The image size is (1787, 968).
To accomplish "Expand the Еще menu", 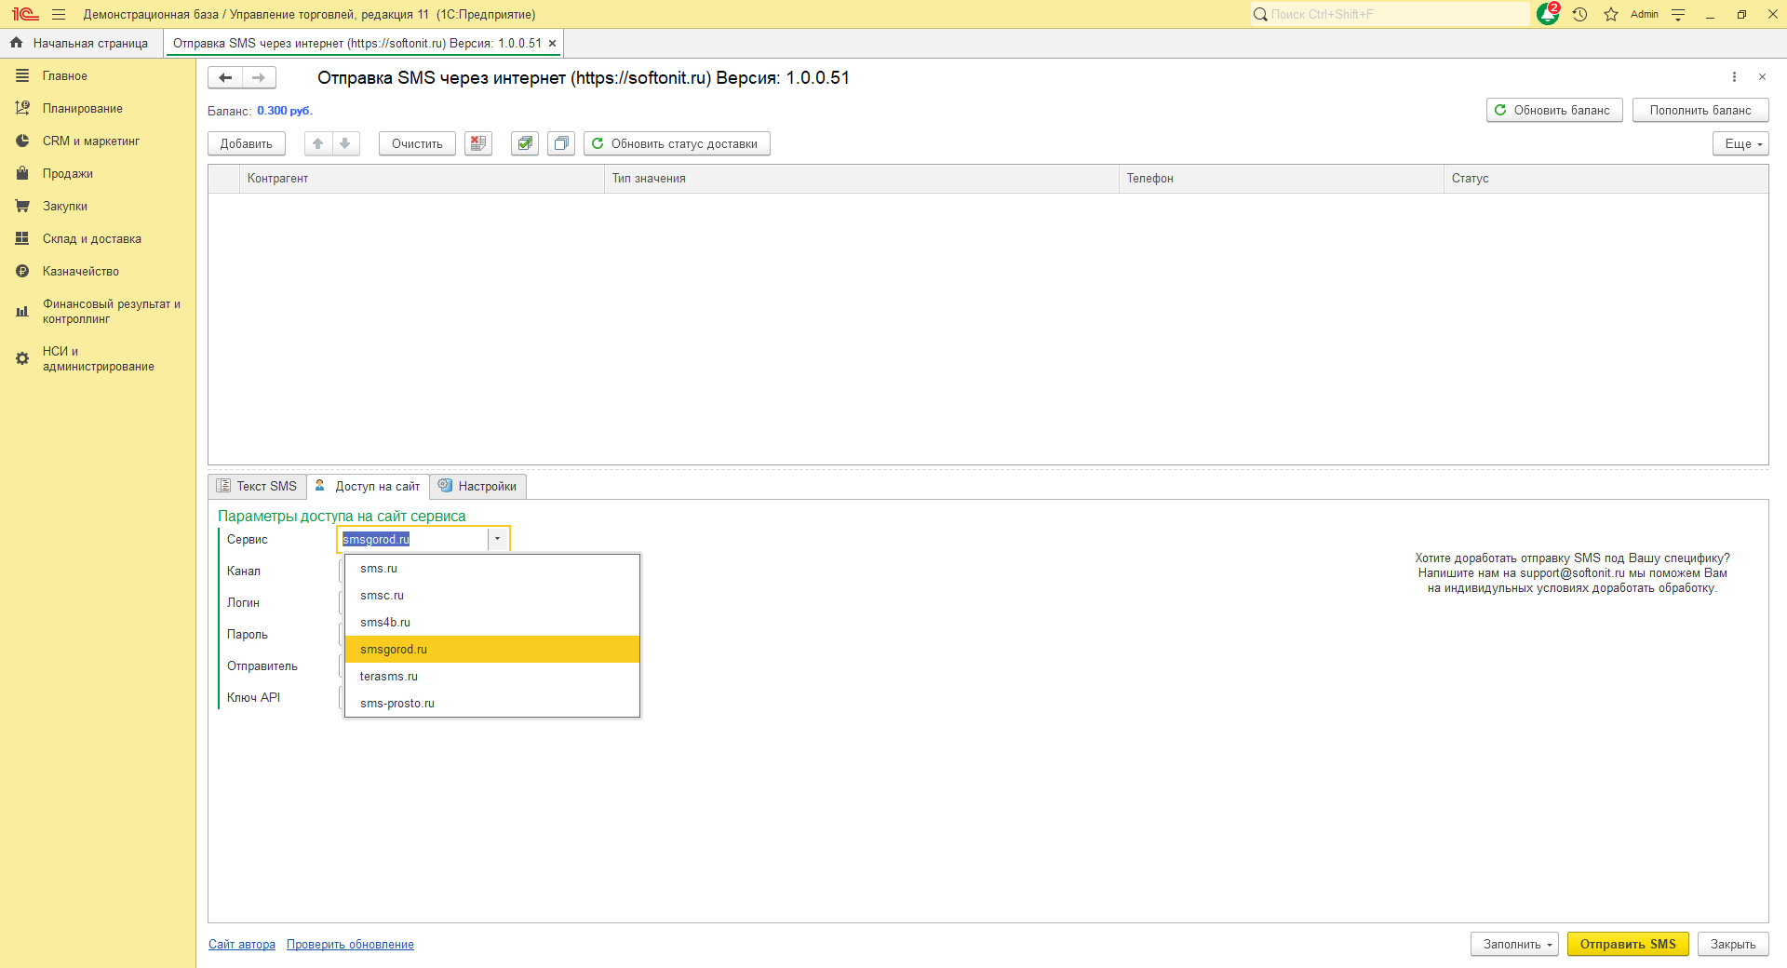I will click(1740, 143).
